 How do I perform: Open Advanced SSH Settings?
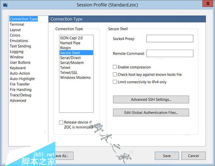pos(151,100)
